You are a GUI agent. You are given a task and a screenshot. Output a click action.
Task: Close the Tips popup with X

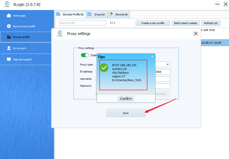tap(152, 57)
